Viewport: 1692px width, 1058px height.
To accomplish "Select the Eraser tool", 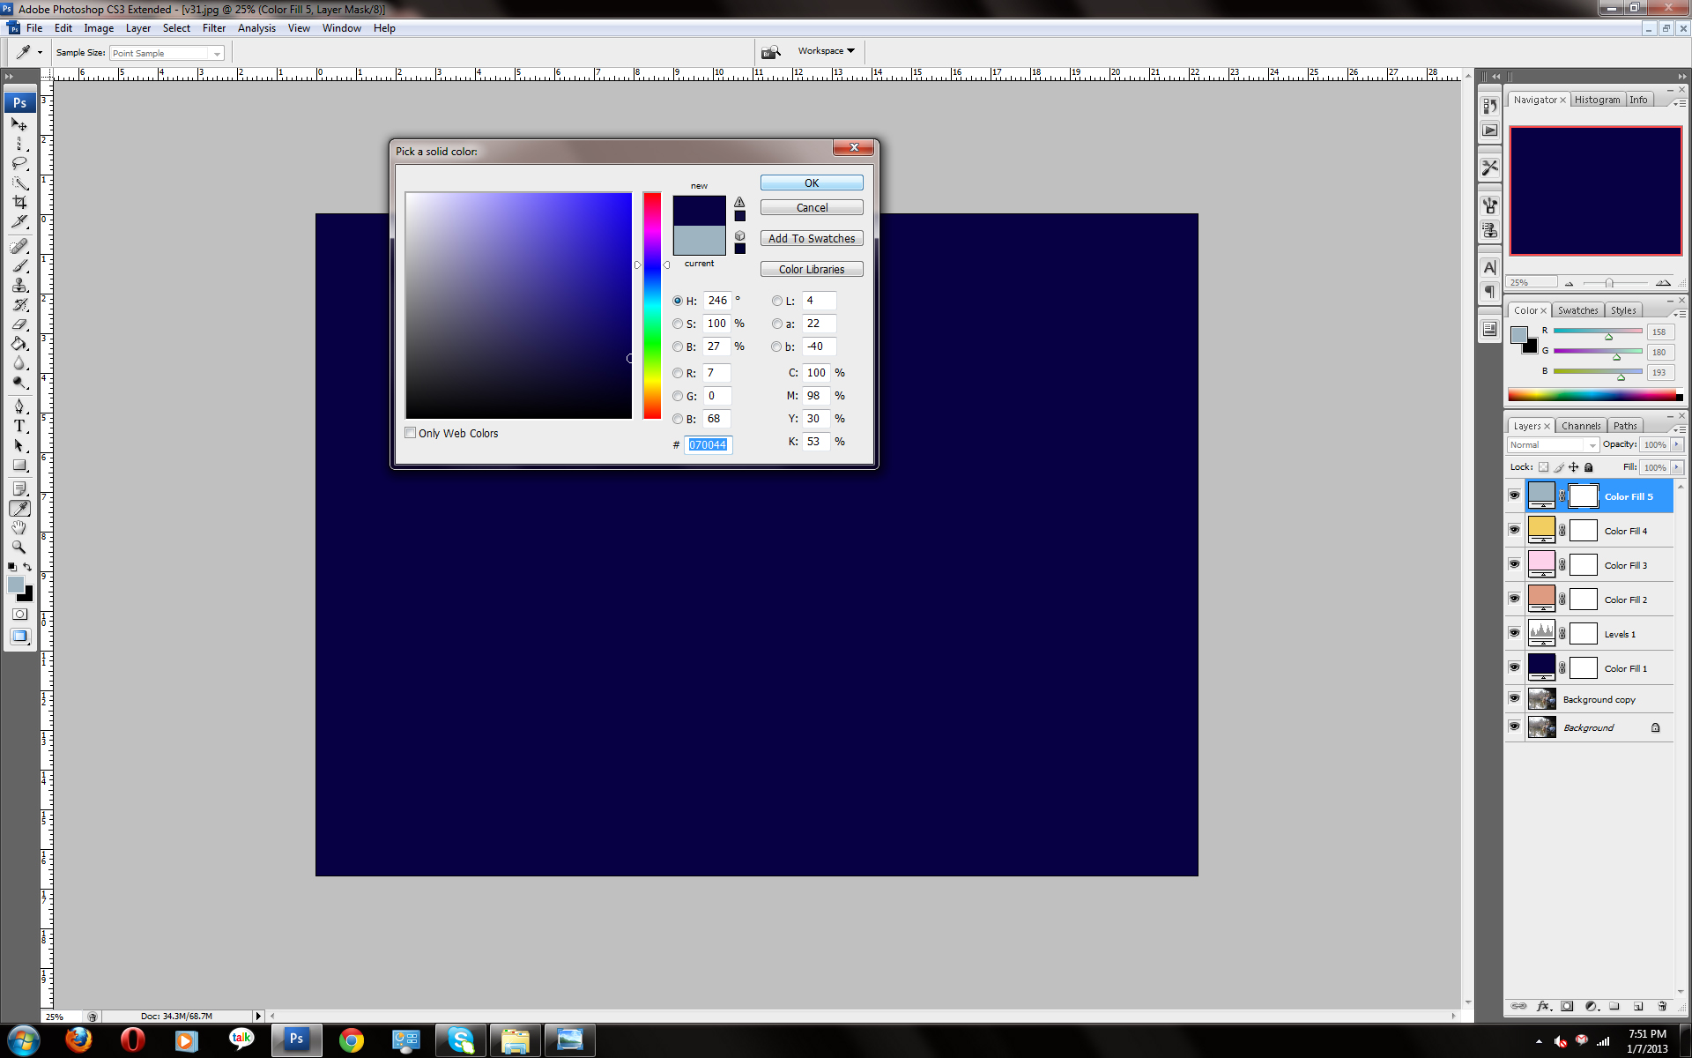I will (19, 324).
